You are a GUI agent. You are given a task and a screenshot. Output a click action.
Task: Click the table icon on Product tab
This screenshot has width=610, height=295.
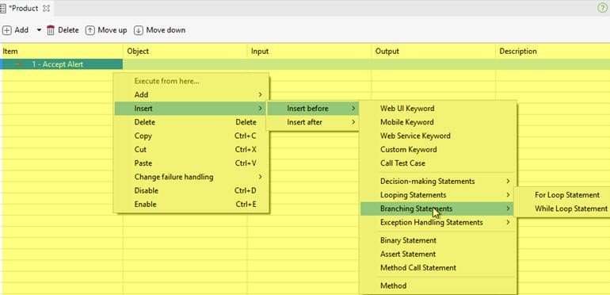point(2,8)
